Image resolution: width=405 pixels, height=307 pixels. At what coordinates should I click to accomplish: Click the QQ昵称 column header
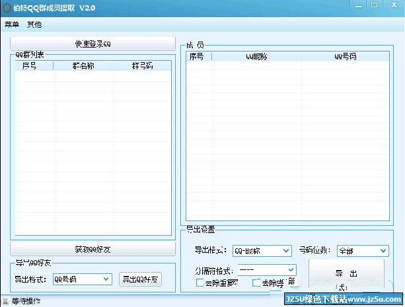[x=256, y=56]
